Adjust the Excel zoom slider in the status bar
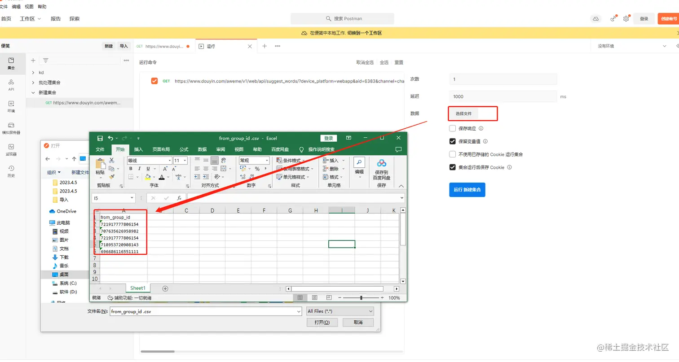679x362 pixels. pyautogui.click(x=361, y=297)
